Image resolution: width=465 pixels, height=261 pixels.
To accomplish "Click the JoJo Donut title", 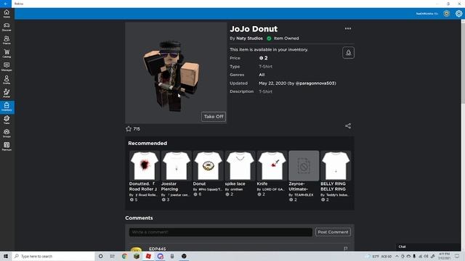I will 254,29.
